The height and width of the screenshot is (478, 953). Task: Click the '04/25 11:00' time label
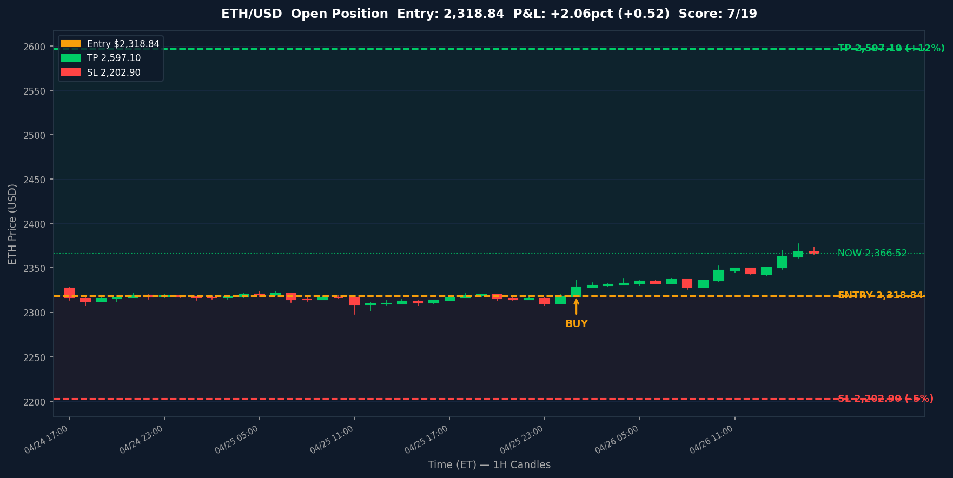point(333,440)
